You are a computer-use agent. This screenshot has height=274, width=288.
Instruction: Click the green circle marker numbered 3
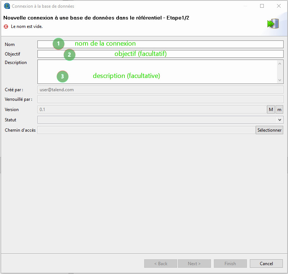(x=62, y=76)
